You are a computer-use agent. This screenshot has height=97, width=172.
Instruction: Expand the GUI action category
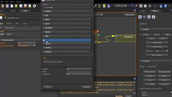(66, 16)
